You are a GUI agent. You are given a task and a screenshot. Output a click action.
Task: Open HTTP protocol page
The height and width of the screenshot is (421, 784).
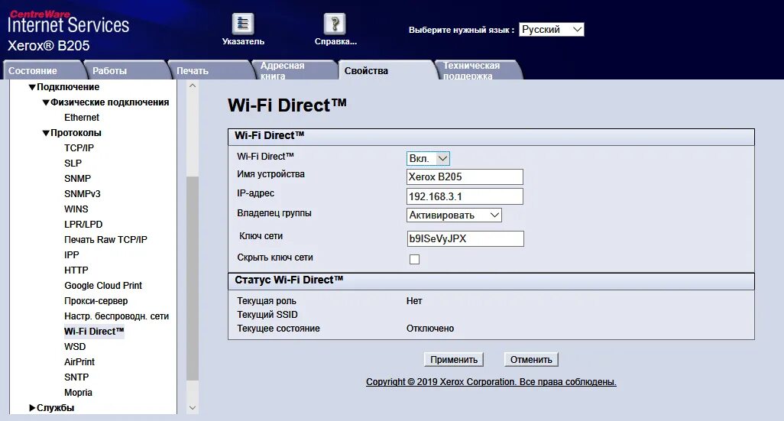pyautogui.click(x=76, y=270)
